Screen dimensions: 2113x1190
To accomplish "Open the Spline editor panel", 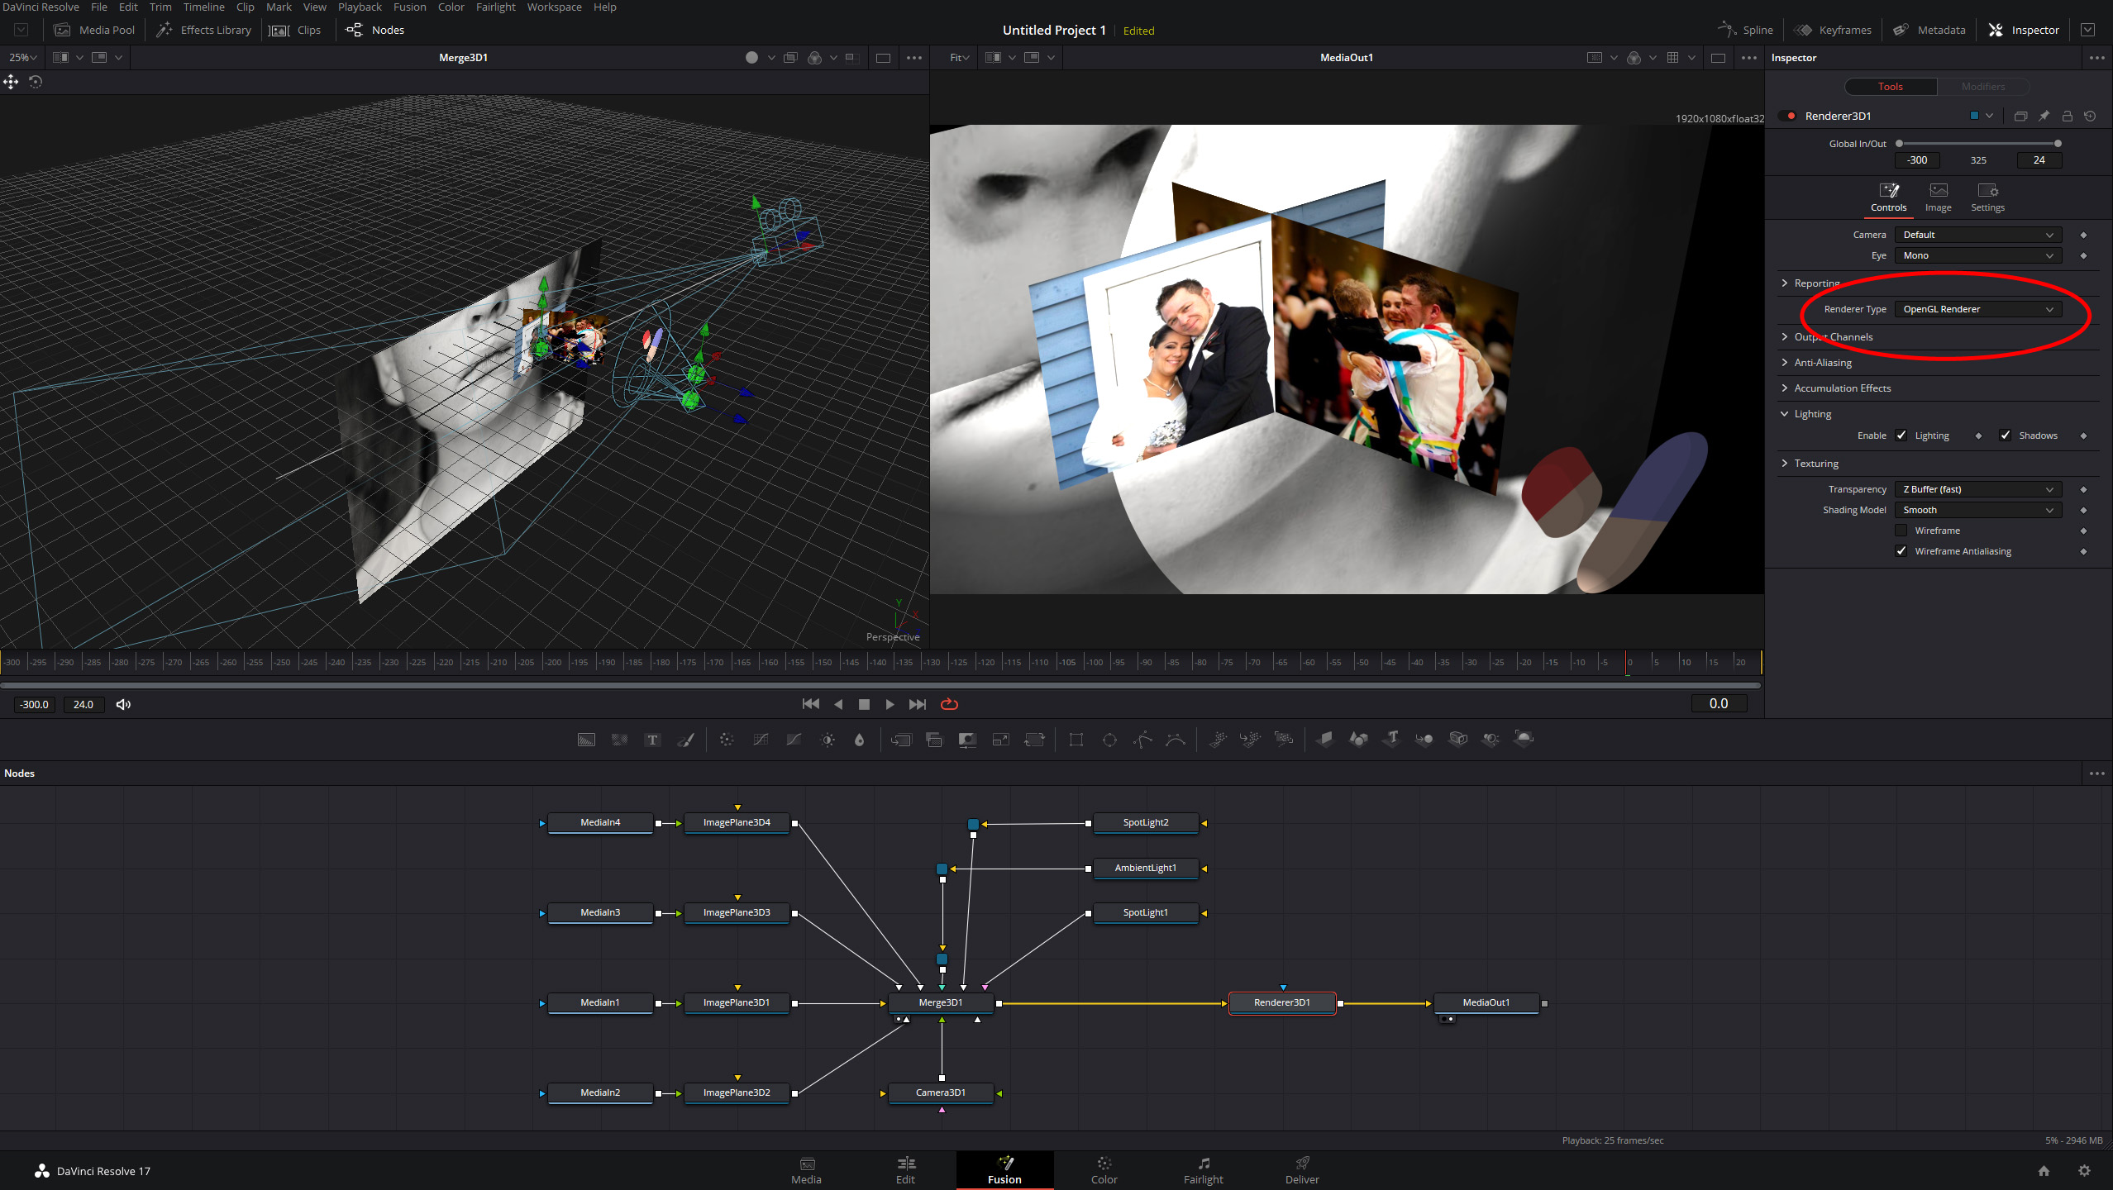I will [1745, 30].
